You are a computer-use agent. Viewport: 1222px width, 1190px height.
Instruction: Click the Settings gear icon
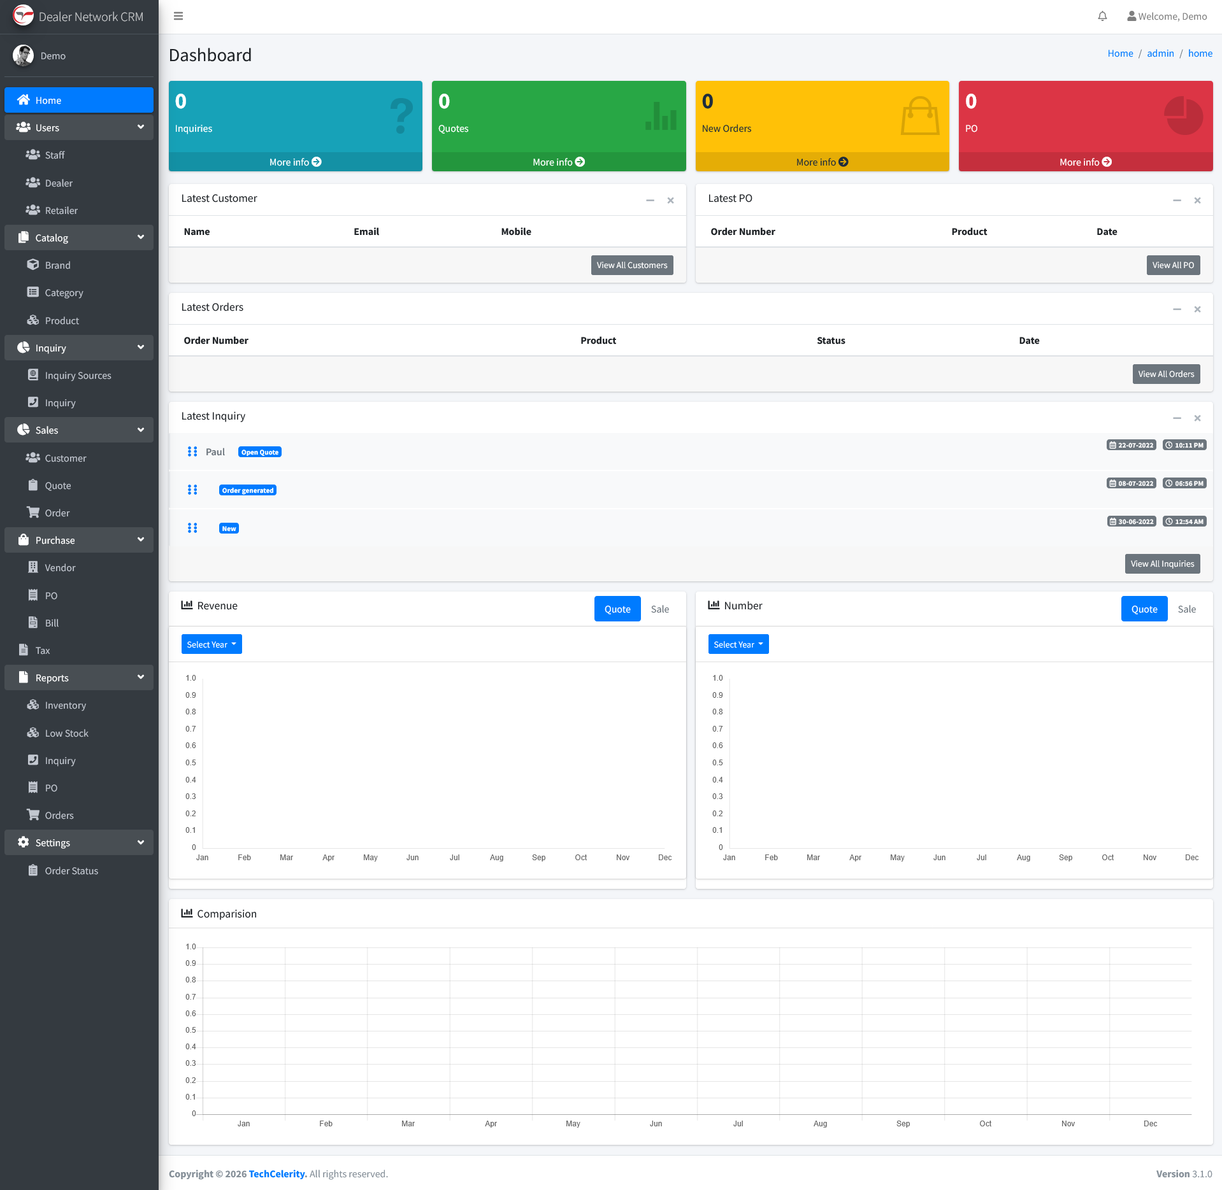coord(24,842)
